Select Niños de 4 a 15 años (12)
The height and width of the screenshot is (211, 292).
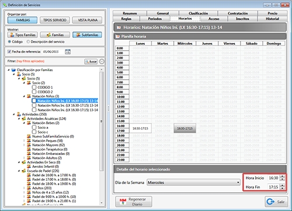point(50,192)
